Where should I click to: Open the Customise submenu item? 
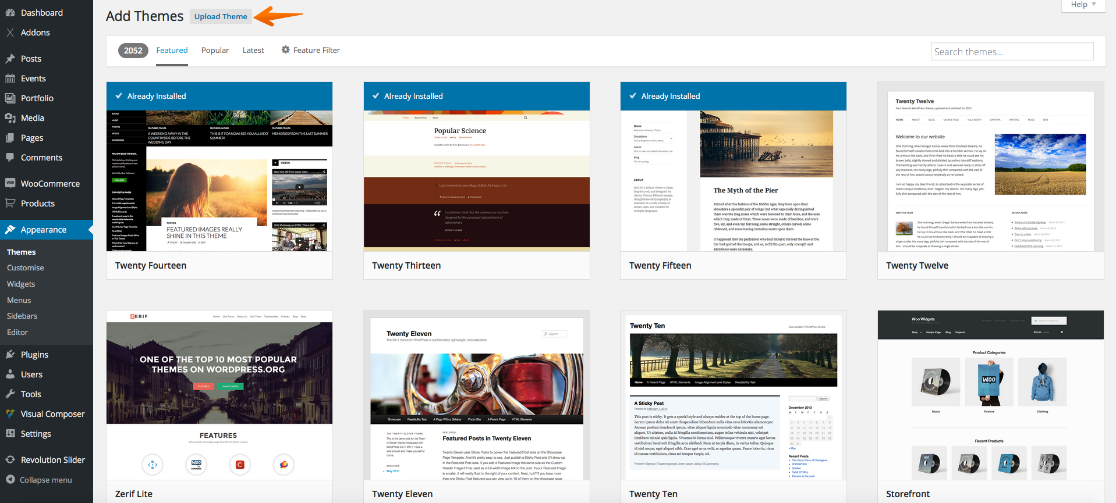click(x=26, y=268)
